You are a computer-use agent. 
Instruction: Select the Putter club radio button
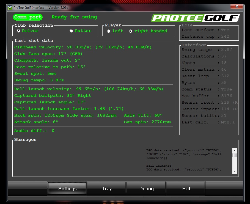[71, 31]
